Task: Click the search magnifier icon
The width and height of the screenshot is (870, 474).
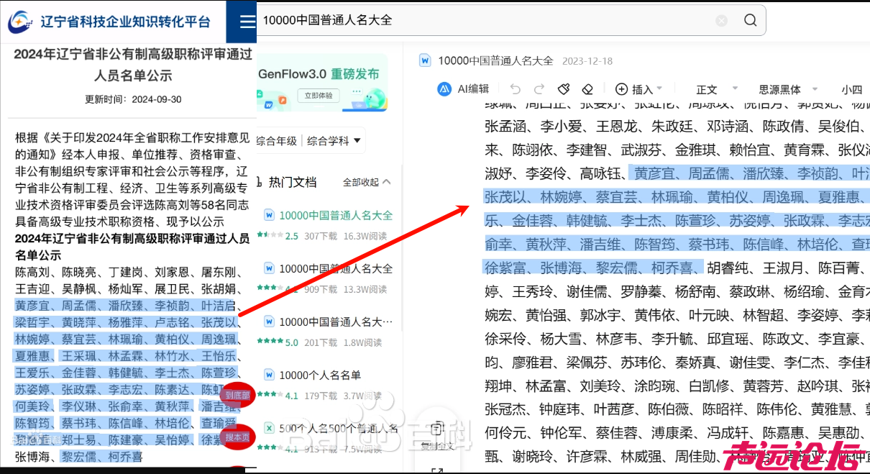Action: click(x=750, y=20)
